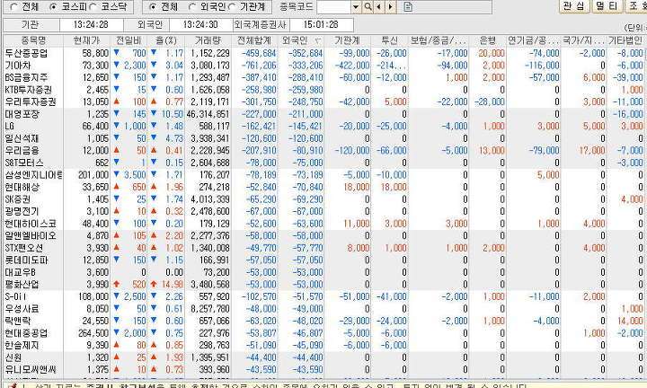Click the 은행 column header
This screenshot has width=647, height=388.
click(x=487, y=40)
